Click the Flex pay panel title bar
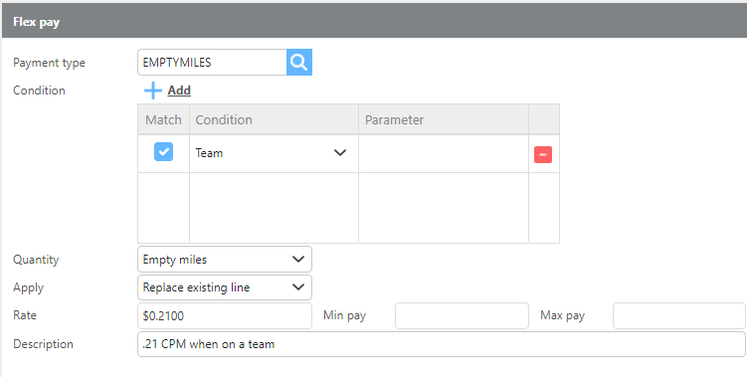The width and height of the screenshot is (747, 377). pos(374,22)
